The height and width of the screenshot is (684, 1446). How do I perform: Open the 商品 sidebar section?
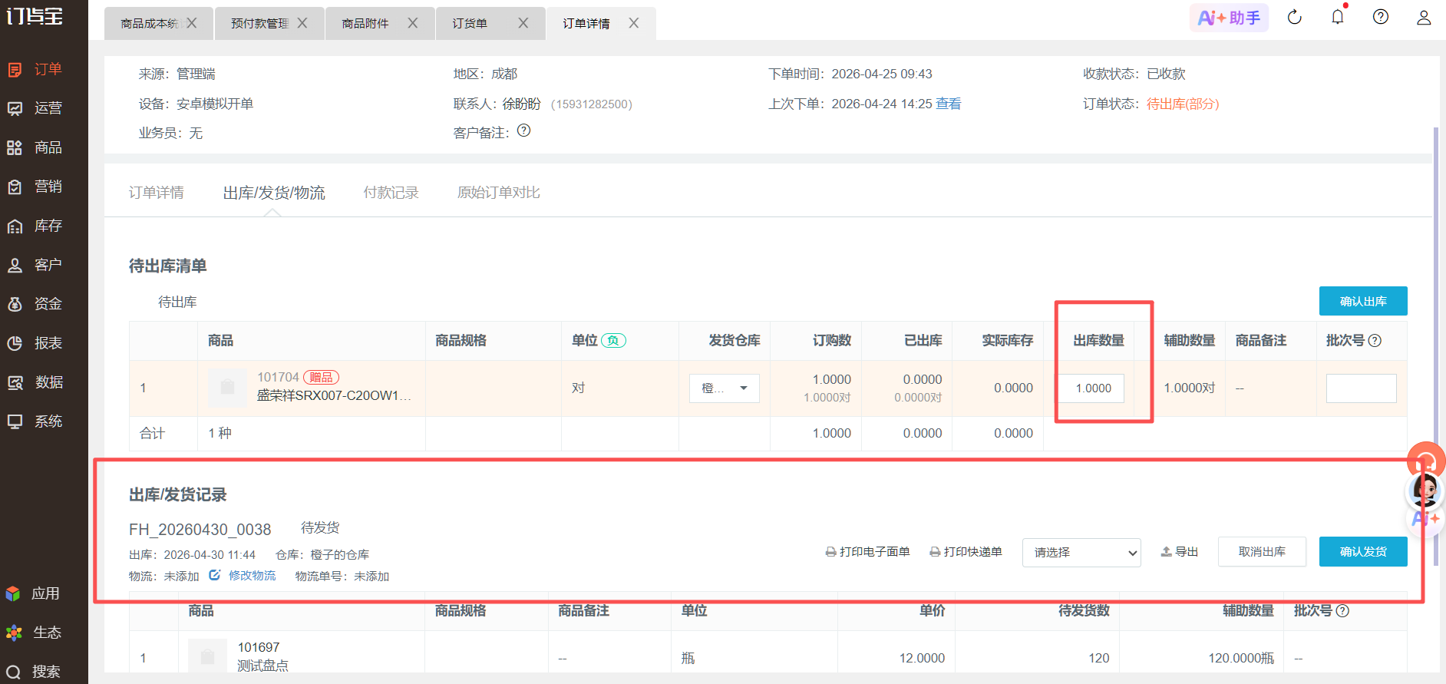click(x=35, y=147)
